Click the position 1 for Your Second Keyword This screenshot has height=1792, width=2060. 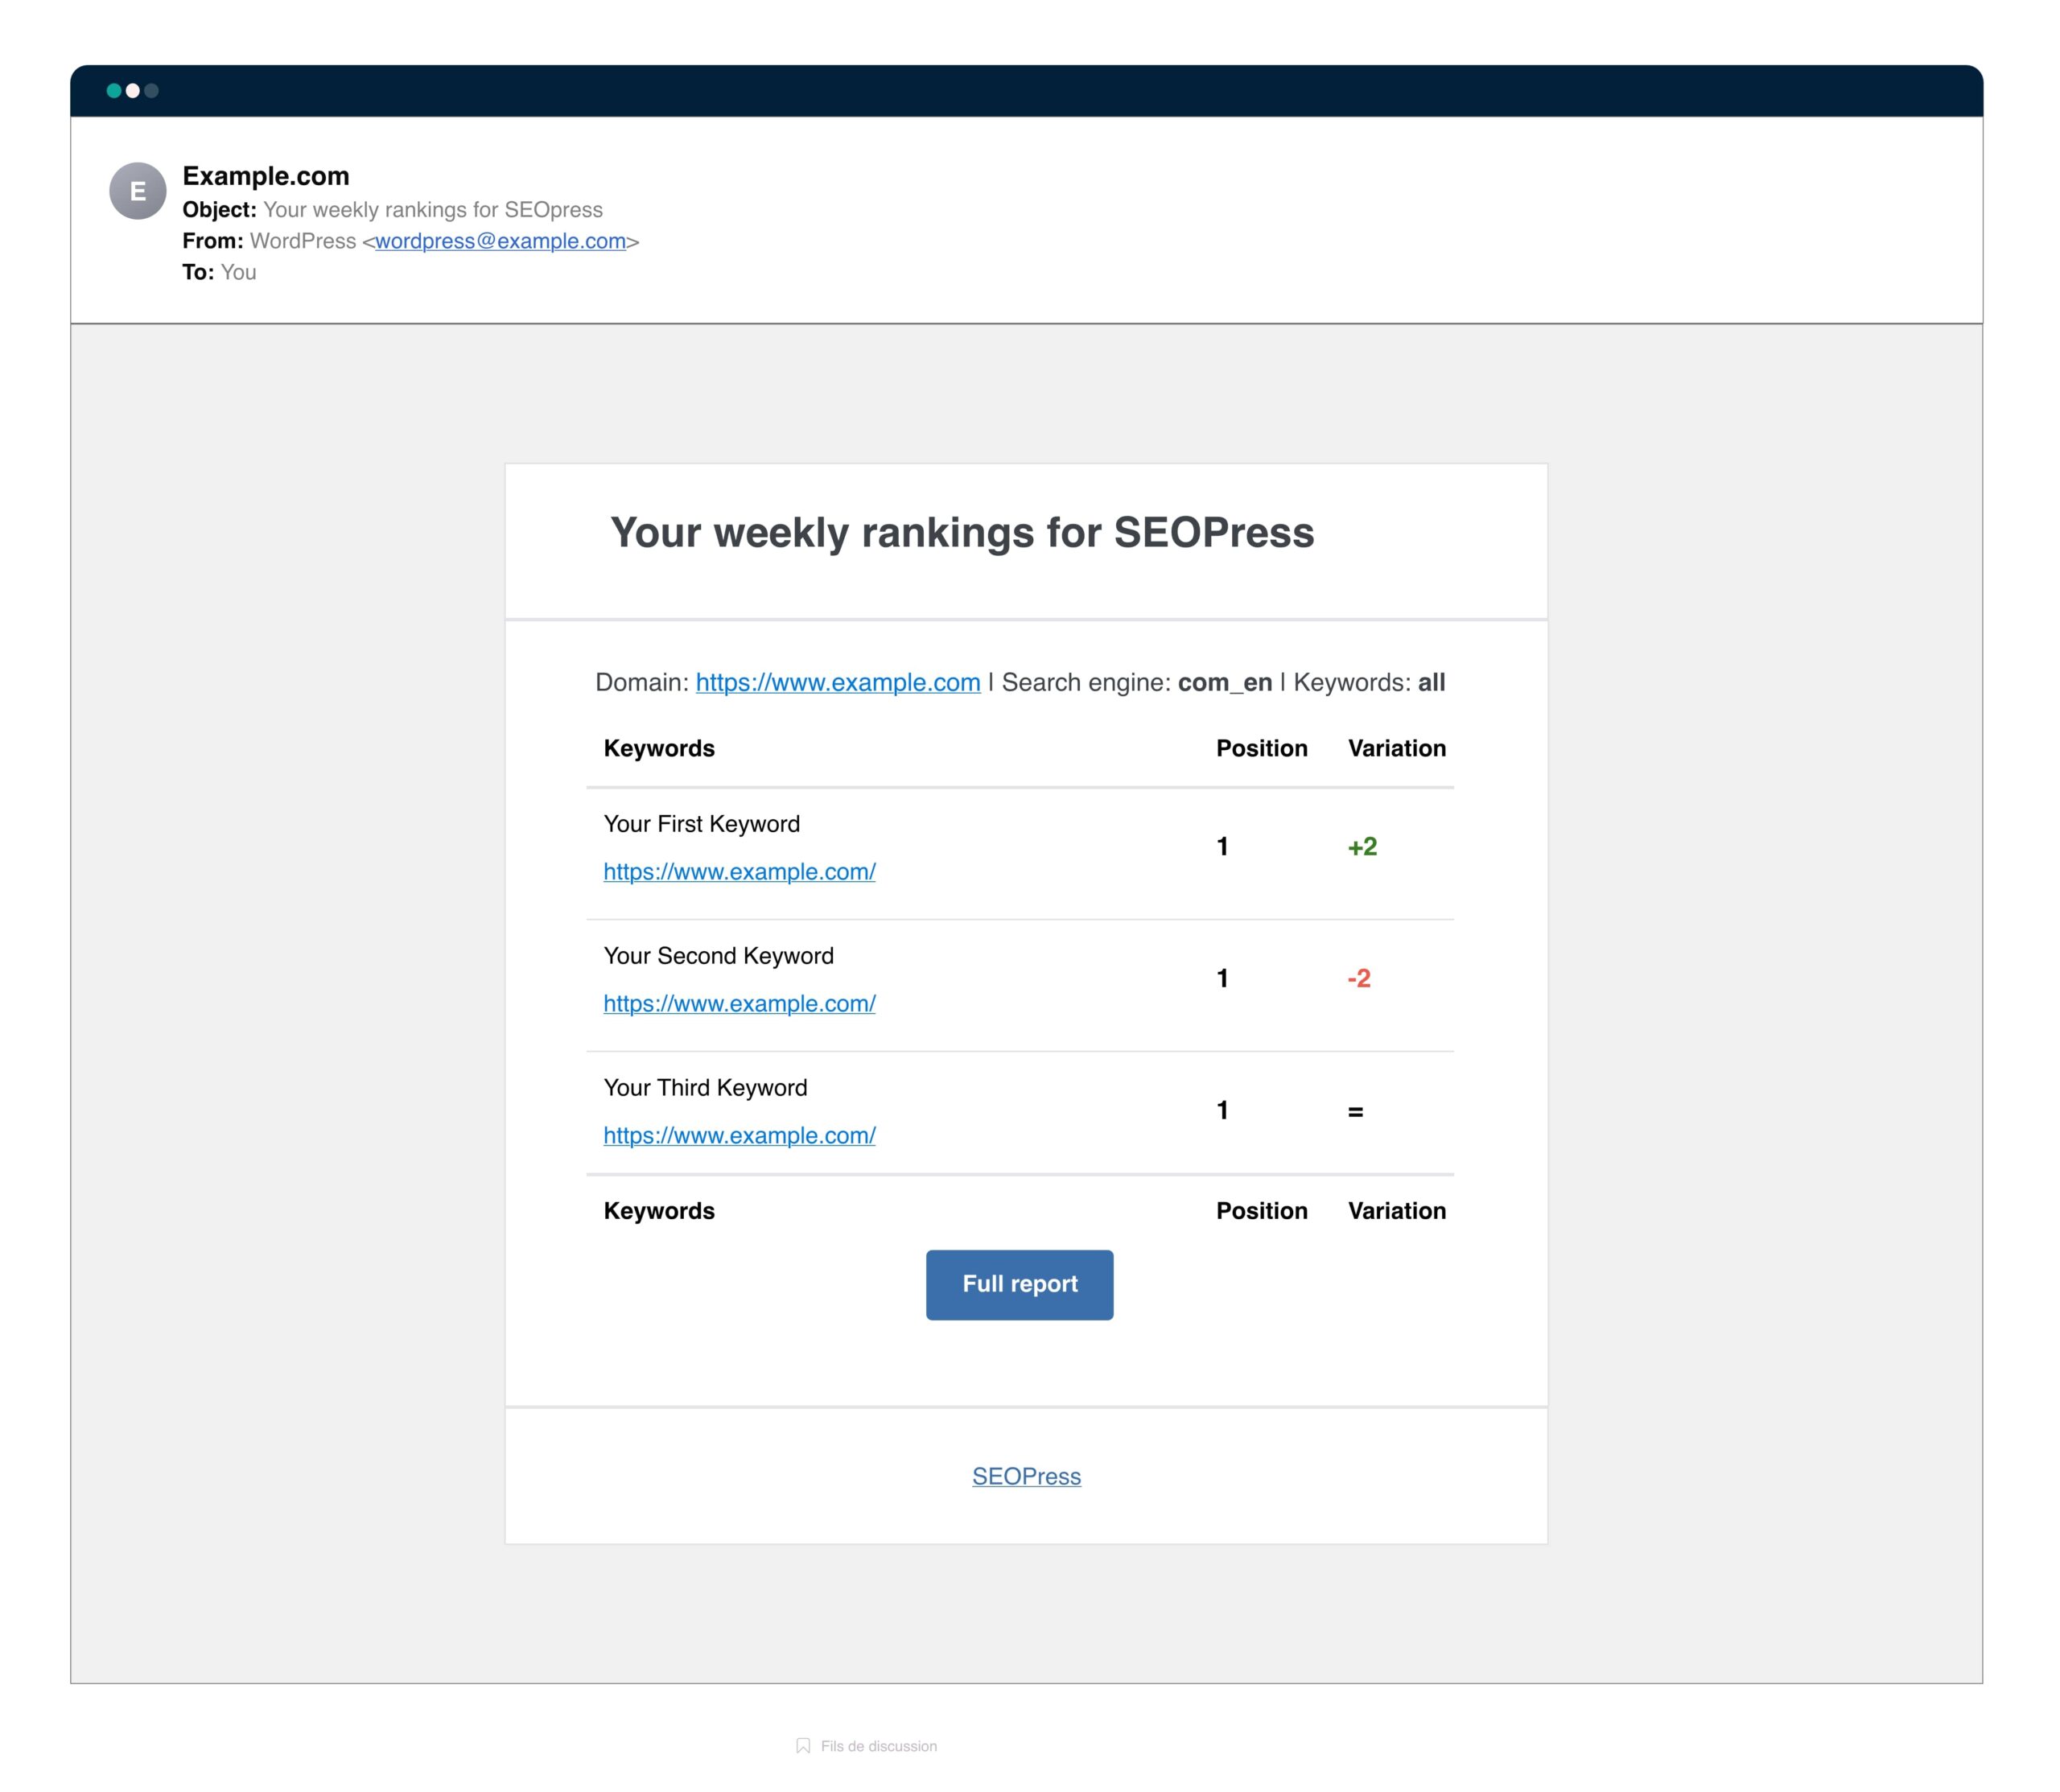[1222, 979]
